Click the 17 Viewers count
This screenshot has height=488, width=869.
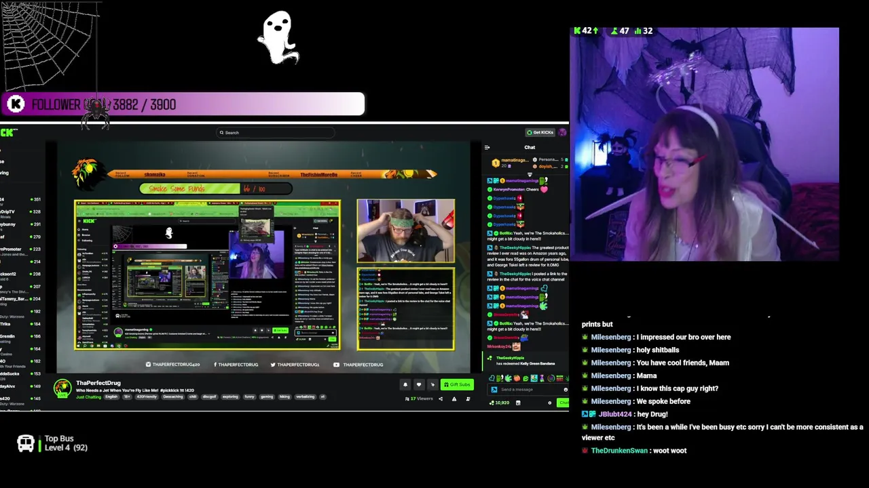point(419,399)
